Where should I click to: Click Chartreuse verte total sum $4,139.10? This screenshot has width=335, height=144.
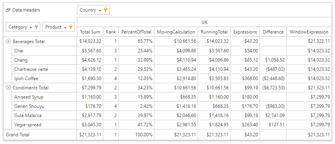[x=90, y=69]
